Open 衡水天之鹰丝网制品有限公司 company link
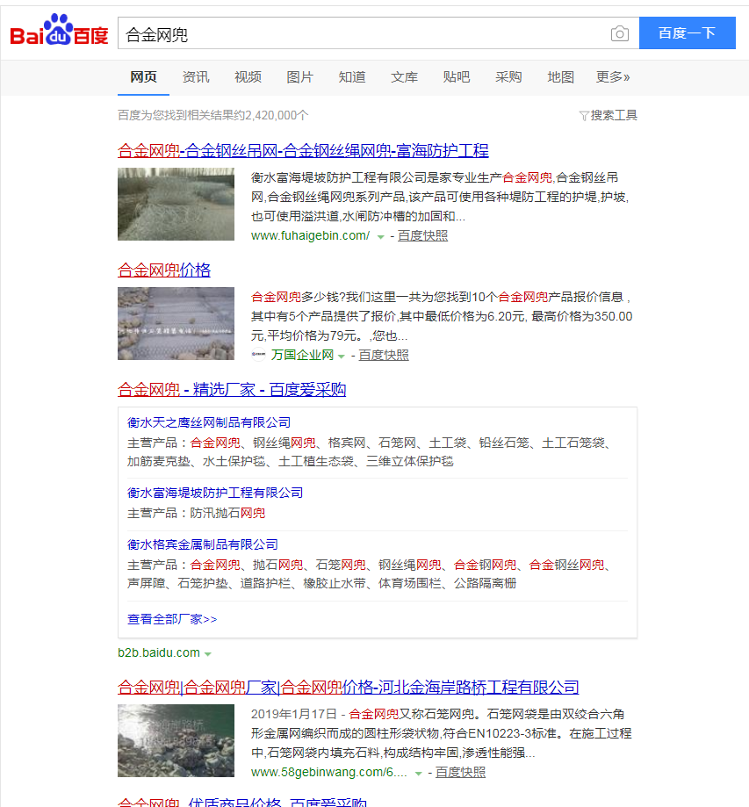This screenshot has width=749, height=807. [209, 422]
